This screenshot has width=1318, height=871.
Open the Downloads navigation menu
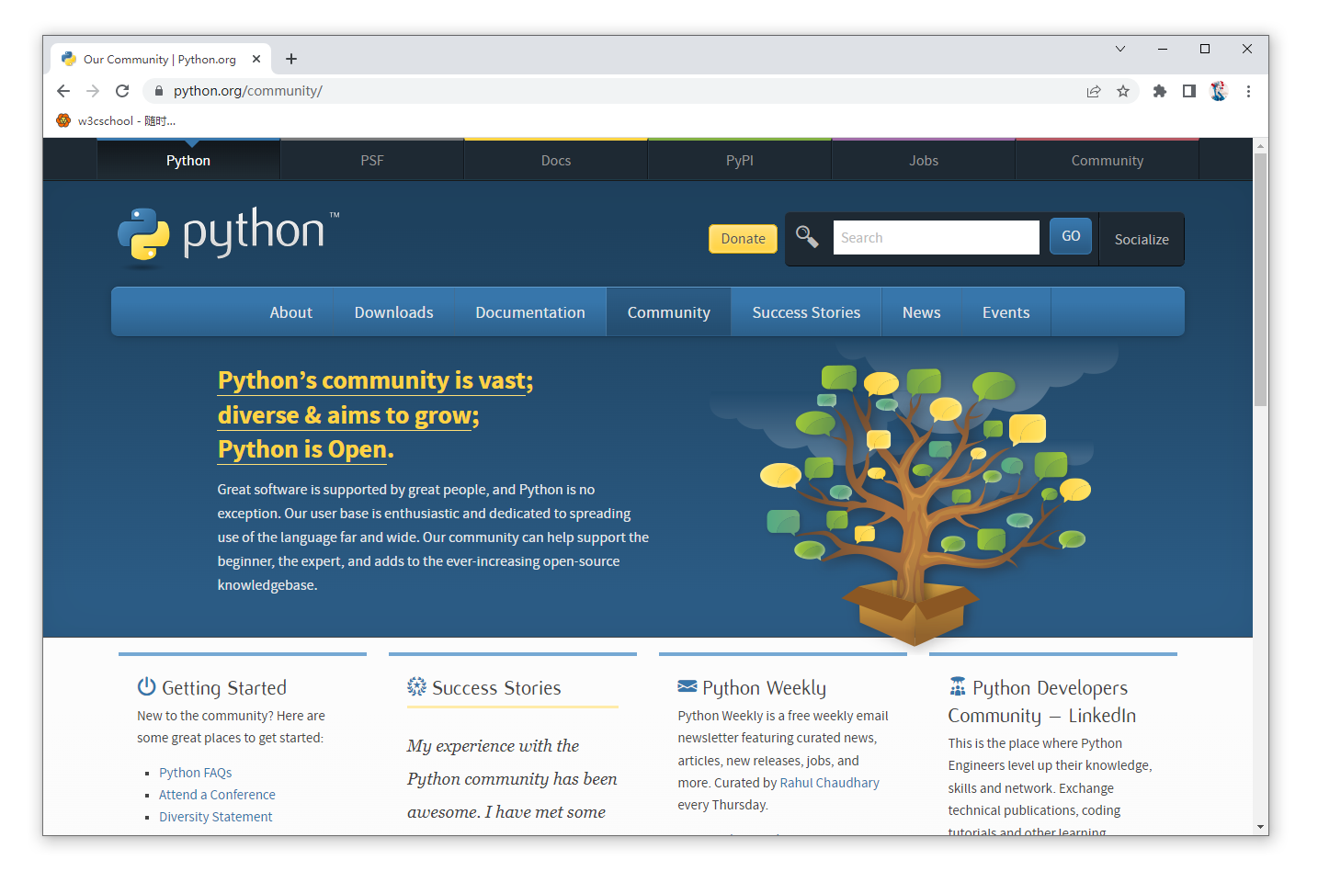[x=393, y=312]
